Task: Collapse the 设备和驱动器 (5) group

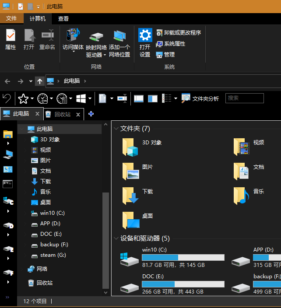Action: pos(116,238)
